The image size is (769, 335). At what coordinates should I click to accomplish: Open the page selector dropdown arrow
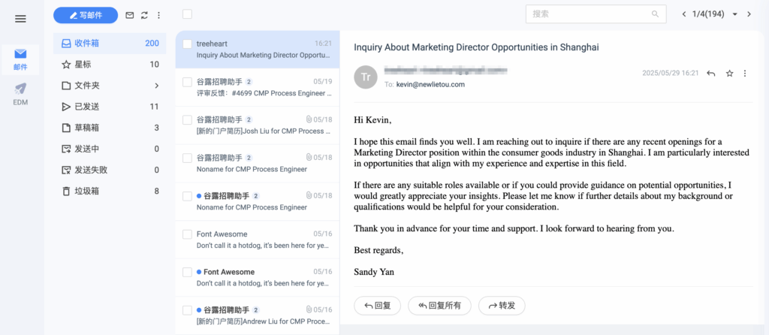tap(734, 14)
